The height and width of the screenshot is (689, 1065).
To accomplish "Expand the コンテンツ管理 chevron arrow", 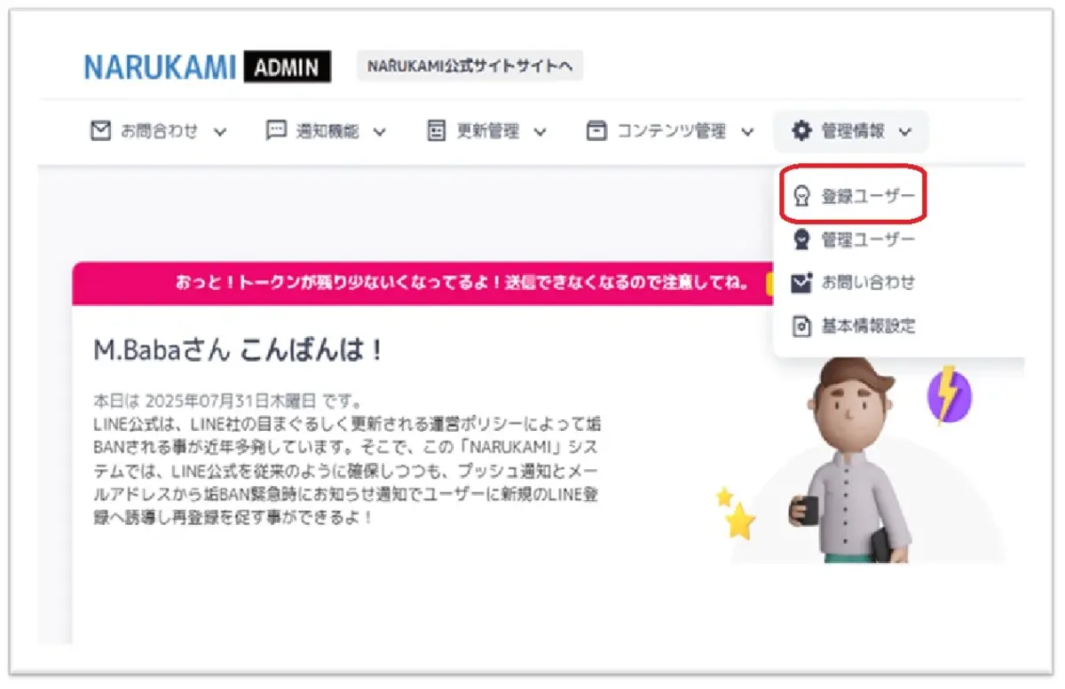I will (x=747, y=132).
